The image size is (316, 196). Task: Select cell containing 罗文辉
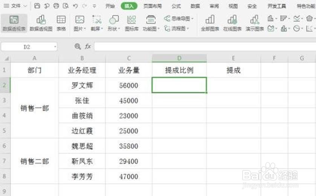point(82,85)
